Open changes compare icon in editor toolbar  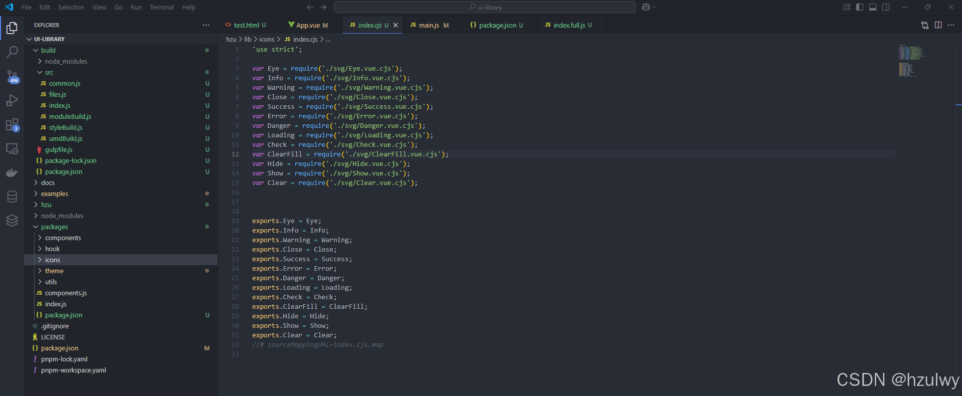(x=925, y=25)
